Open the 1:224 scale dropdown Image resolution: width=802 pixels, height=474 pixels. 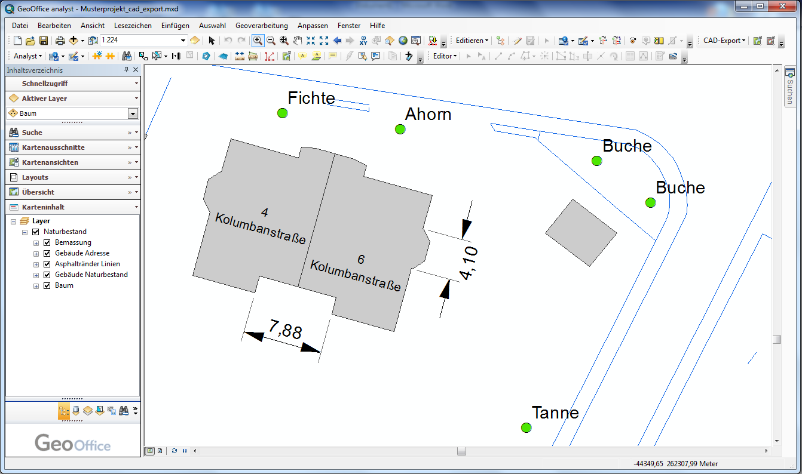(x=182, y=40)
